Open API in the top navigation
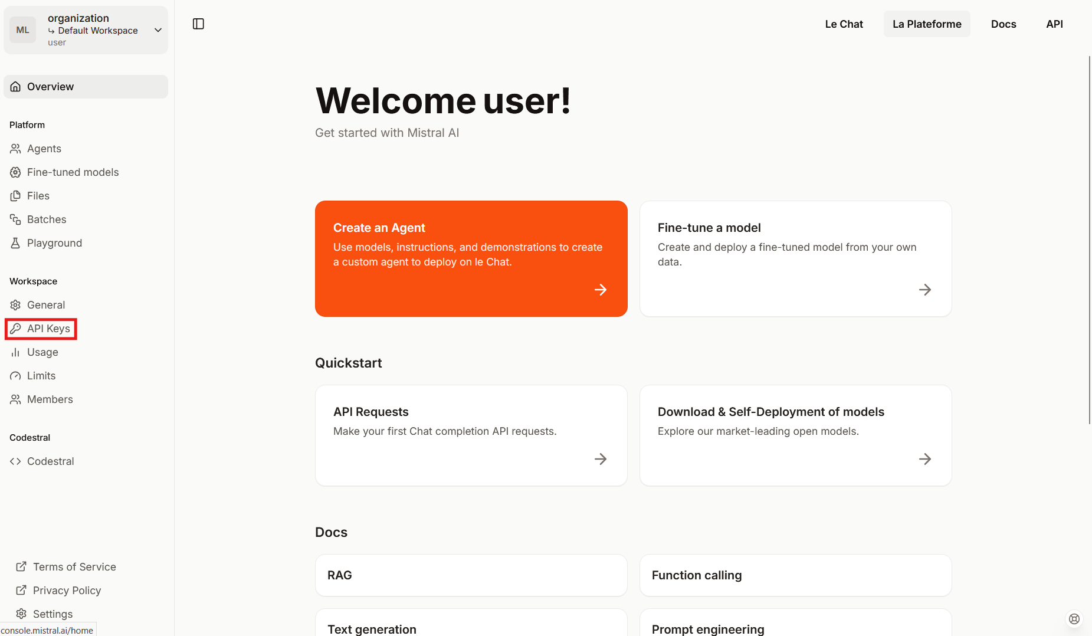The width and height of the screenshot is (1092, 636). click(x=1054, y=24)
